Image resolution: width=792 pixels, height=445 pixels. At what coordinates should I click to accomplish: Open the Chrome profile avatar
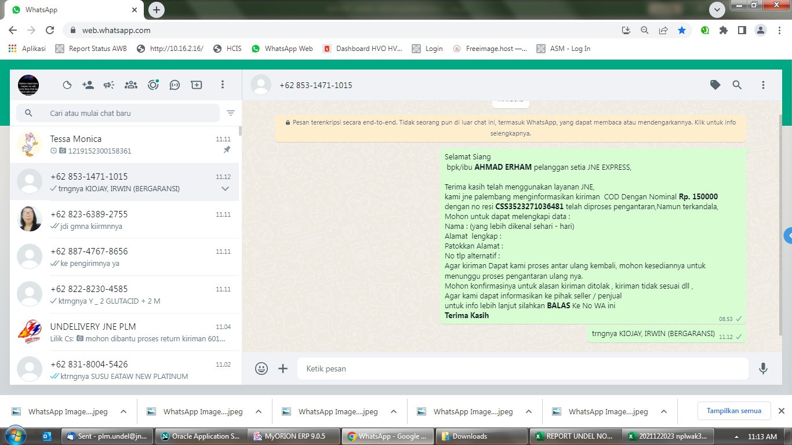761,30
